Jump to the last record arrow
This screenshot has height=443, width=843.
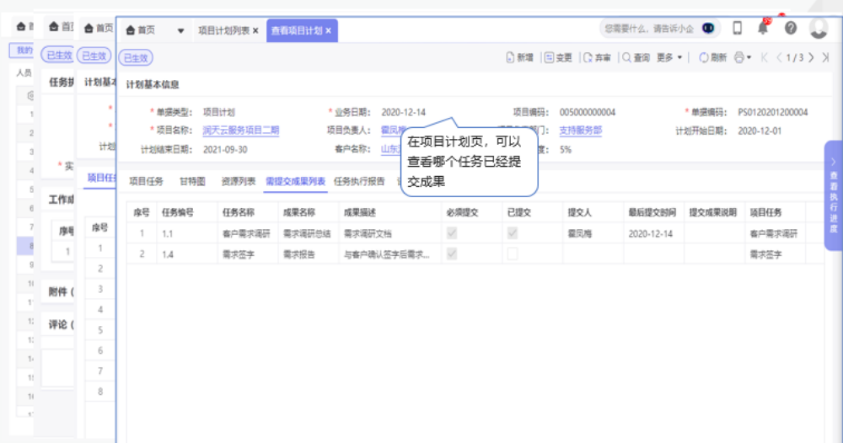click(x=826, y=57)
